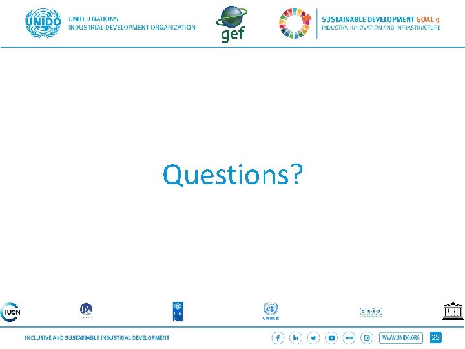465x349 pixels.
Task: Click the UNIDO globe logo
Action: (x=43, y=23)
